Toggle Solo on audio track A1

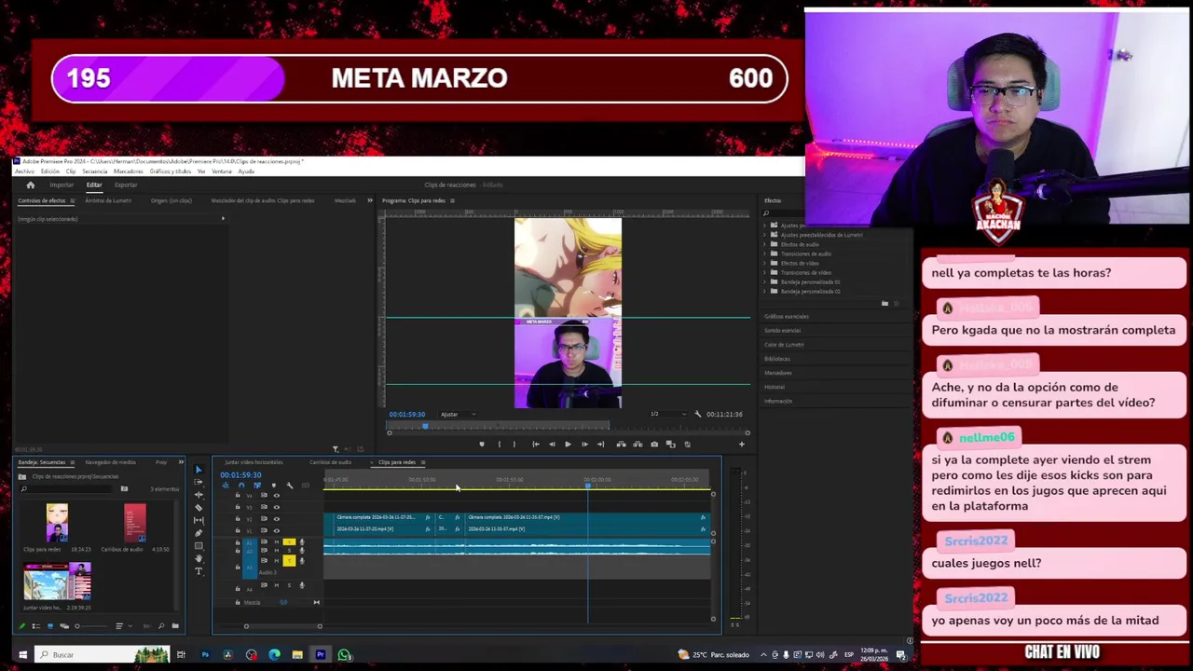tap(289, 541)
